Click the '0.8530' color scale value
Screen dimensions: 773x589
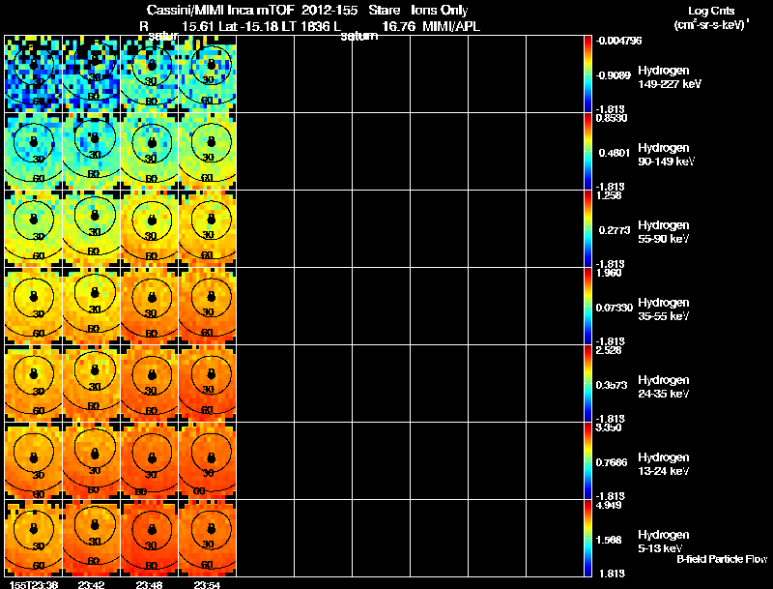click(x=612, y=118)
